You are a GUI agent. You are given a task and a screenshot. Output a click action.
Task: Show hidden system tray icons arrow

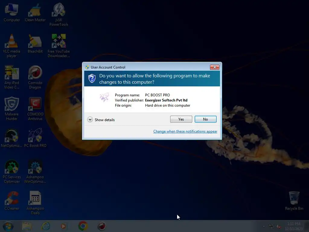[x=264, y=226]
